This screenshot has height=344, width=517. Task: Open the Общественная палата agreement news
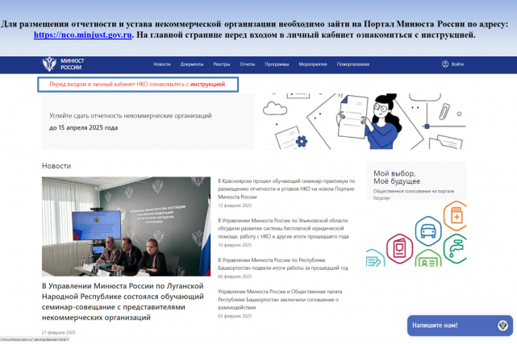tap(280, 300)
